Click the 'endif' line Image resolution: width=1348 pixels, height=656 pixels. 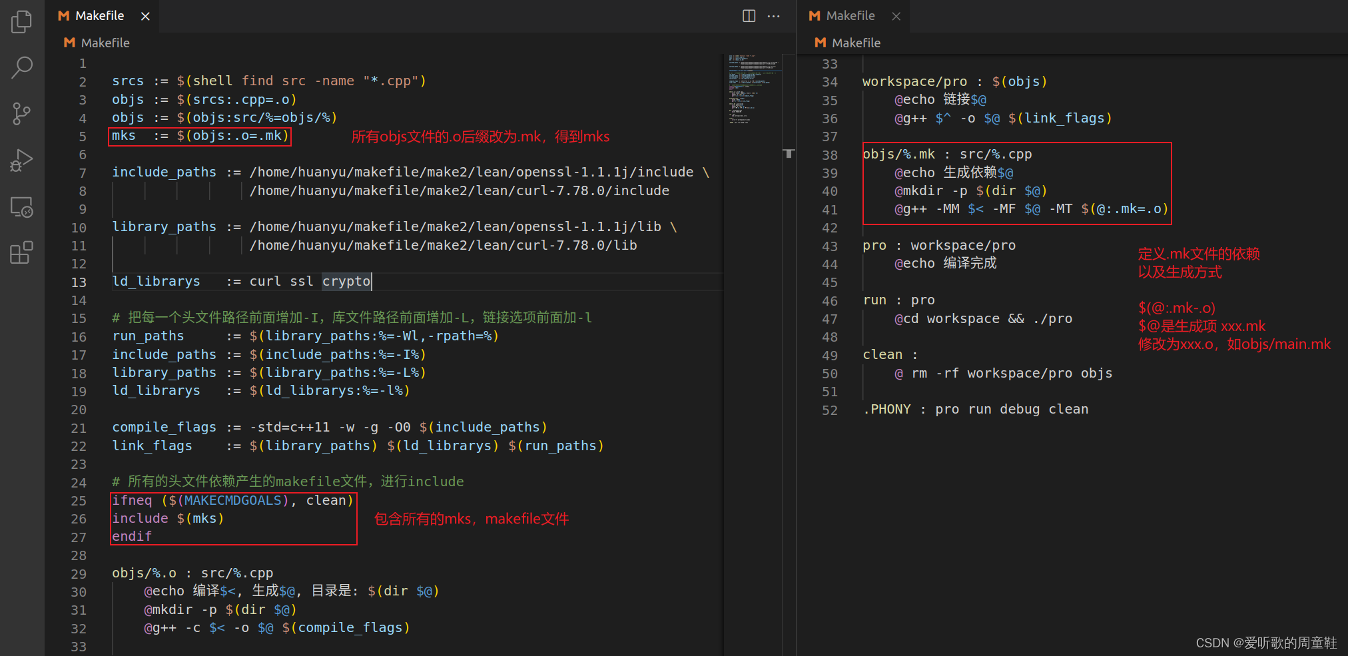click(132, 537)
